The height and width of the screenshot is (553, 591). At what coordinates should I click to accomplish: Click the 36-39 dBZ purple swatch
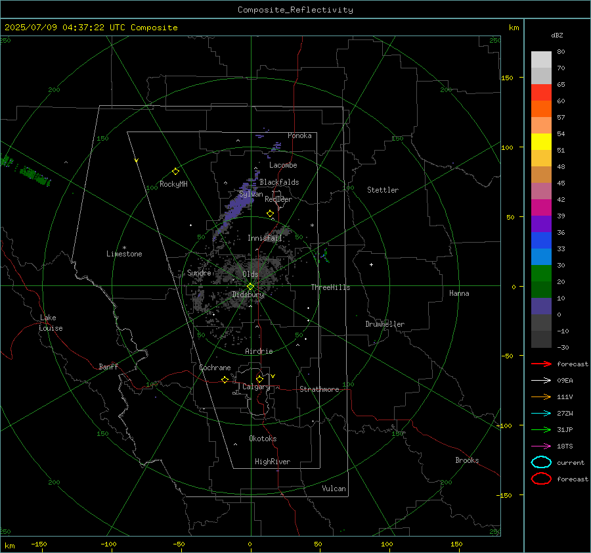coord(541,224)
